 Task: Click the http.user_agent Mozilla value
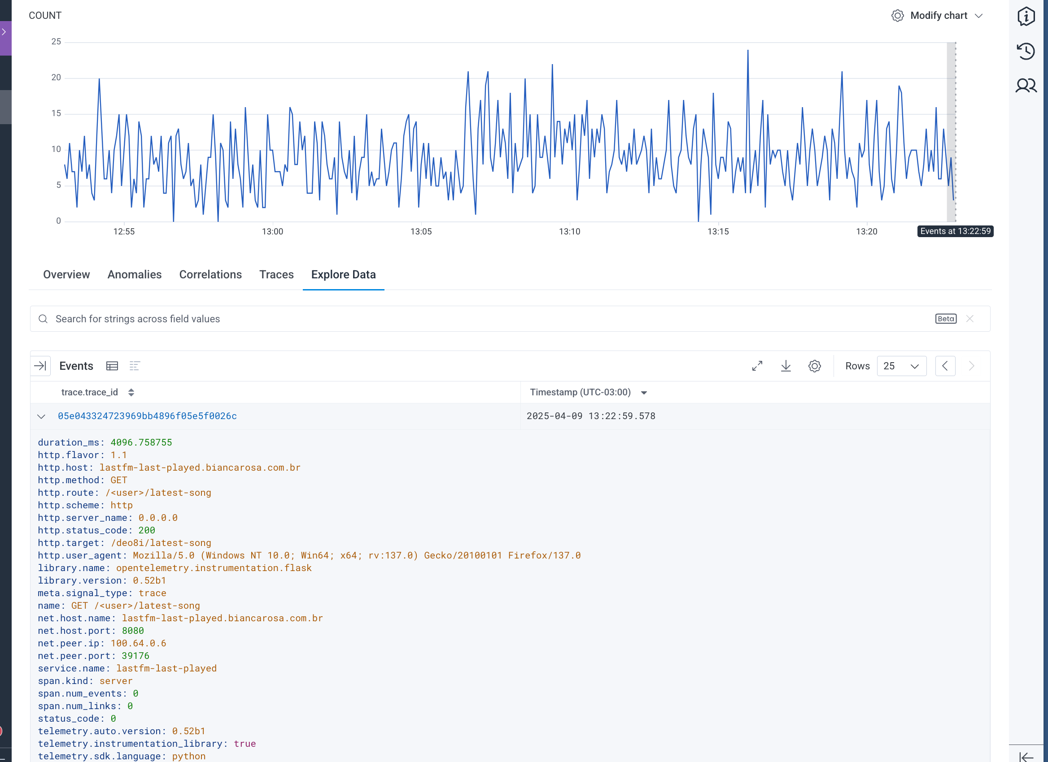pyautogui.click(x=357, y=555)
